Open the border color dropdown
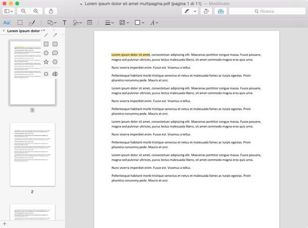The height and width of the screenshot is (228, 308). [124, 23]
